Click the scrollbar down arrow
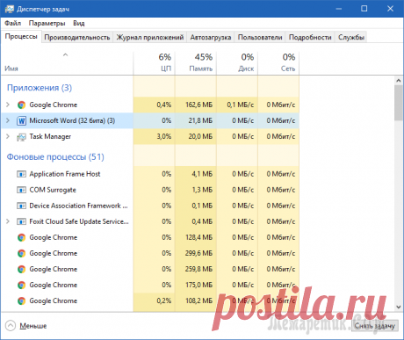The width and height of the screenshot is (404, 340). [399, 307]
